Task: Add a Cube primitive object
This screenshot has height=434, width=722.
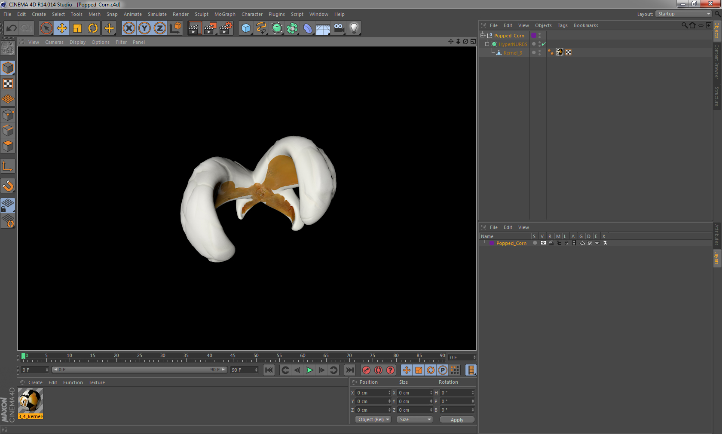Action: [246, 28]
